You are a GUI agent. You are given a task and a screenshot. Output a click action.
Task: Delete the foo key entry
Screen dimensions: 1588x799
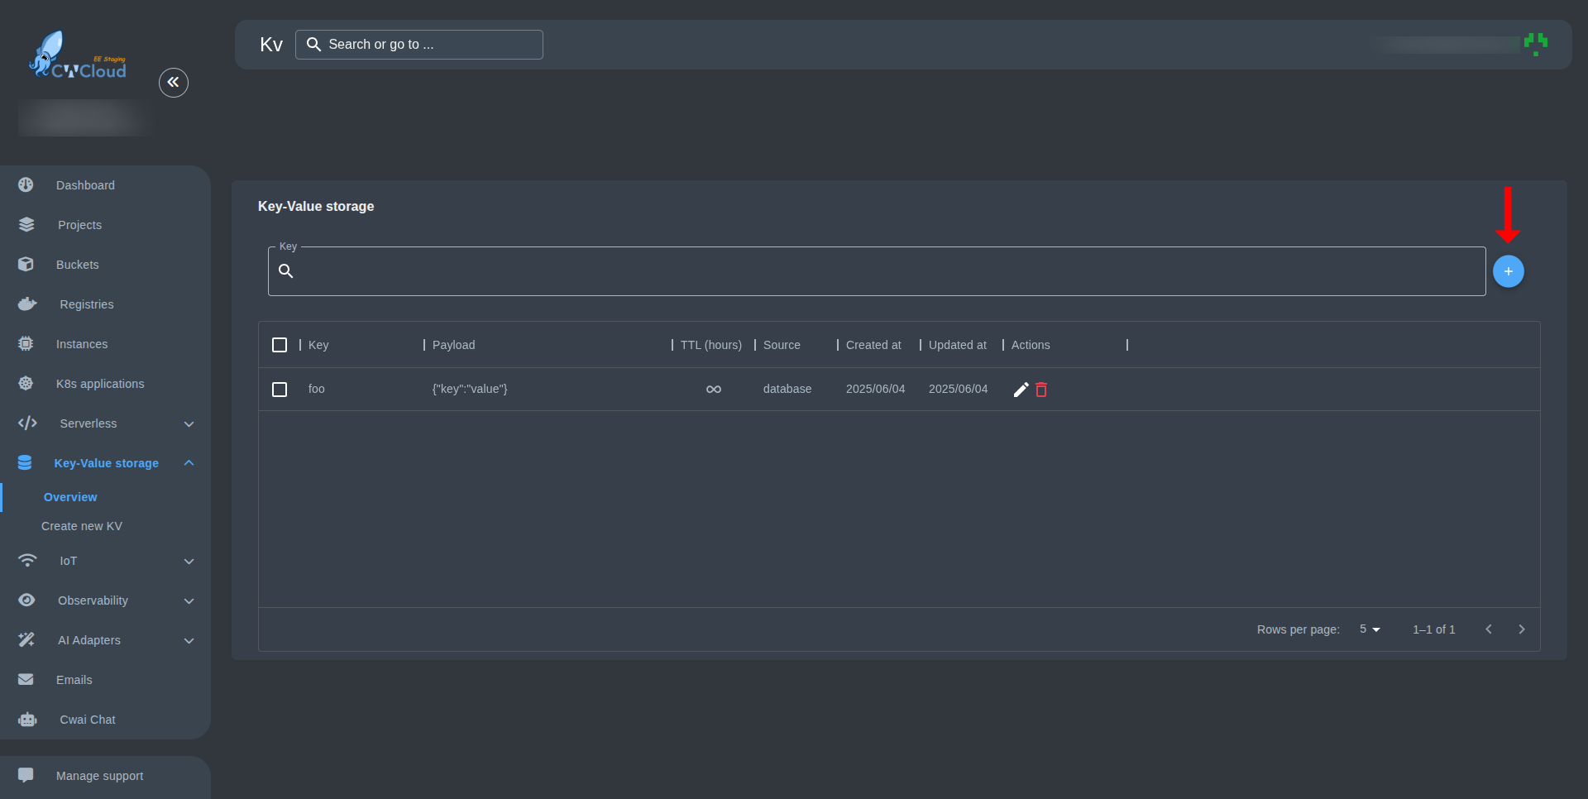pos(1041,389)
